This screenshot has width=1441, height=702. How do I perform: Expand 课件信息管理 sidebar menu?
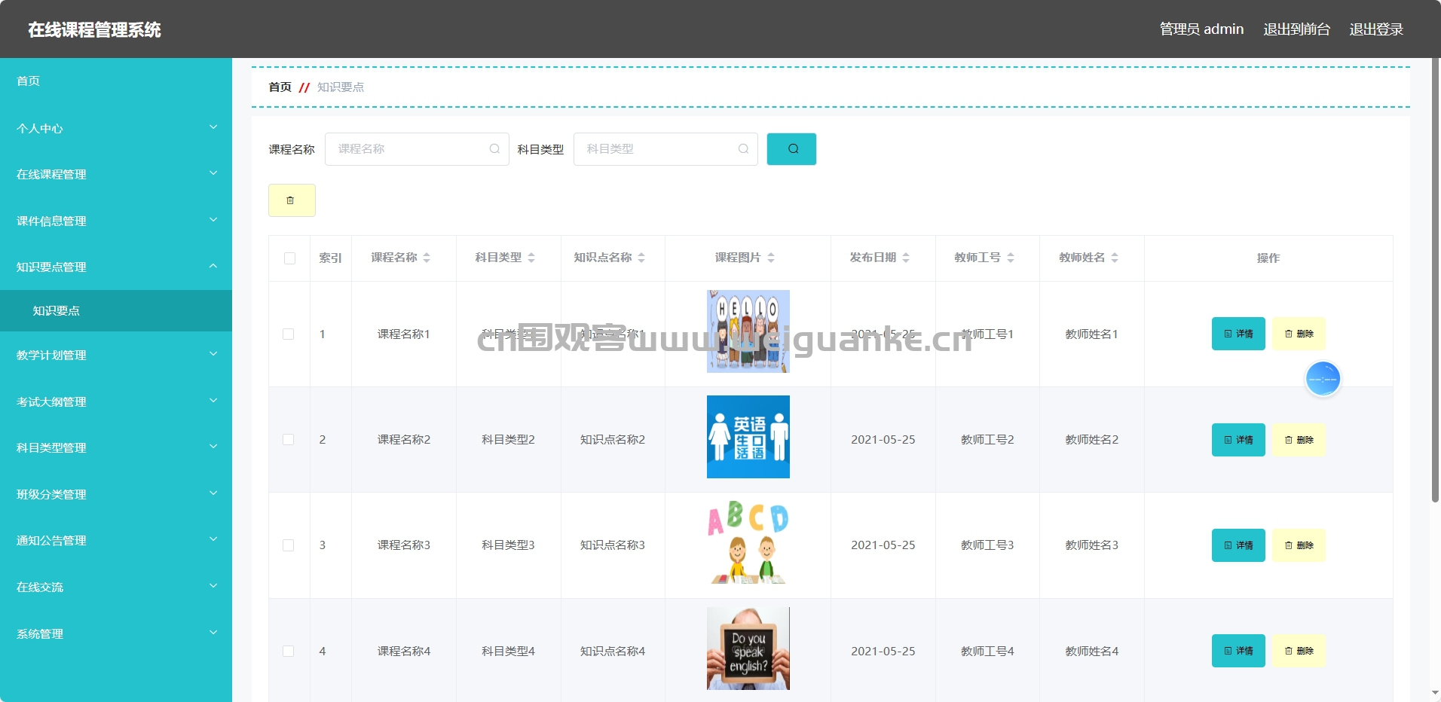pos(116,221)
